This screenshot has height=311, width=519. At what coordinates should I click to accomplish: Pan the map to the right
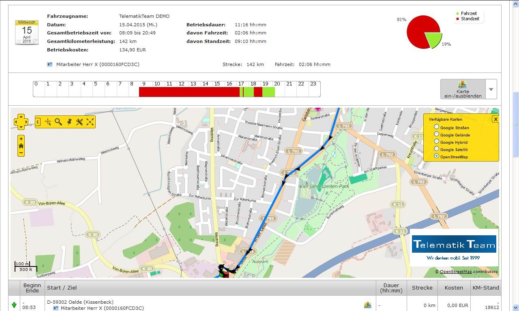coord(26,122)
